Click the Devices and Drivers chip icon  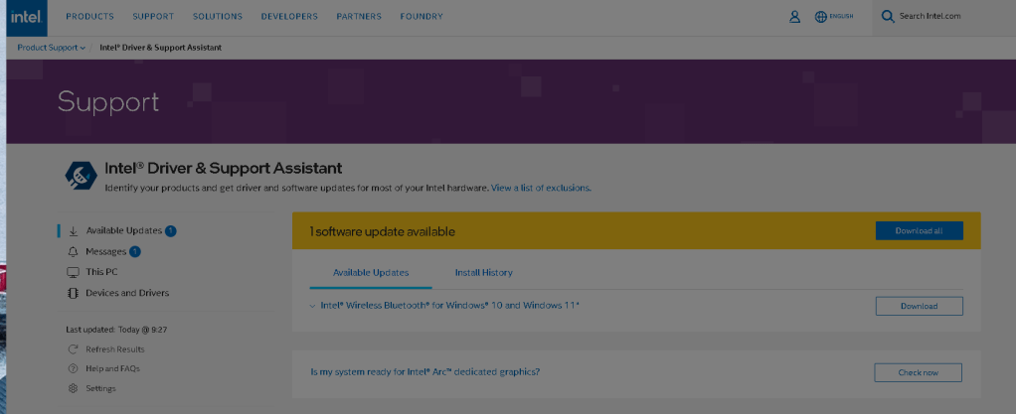tap(74, 293)
